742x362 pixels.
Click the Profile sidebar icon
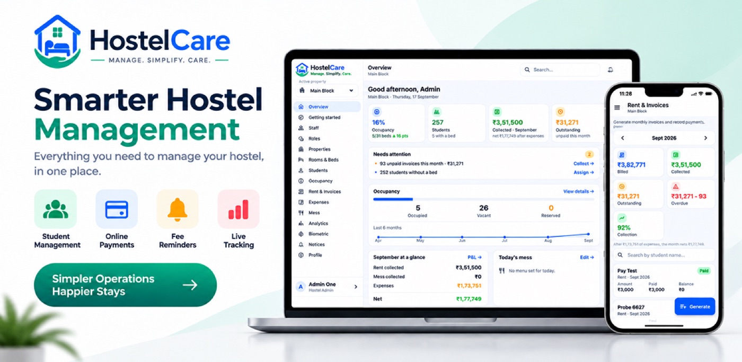(x=301, y=255)
